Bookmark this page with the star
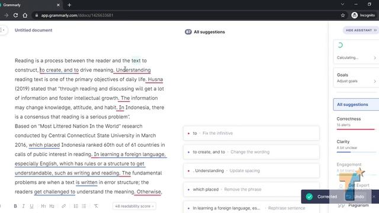The width and height of the screenshot is (379, 213). click(343, 15)
